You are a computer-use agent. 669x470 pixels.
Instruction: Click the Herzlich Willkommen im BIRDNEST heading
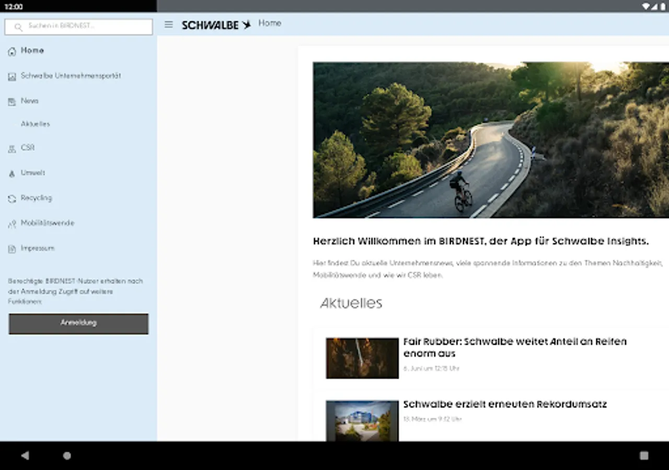pyautogui.click(x=481, y=241)
